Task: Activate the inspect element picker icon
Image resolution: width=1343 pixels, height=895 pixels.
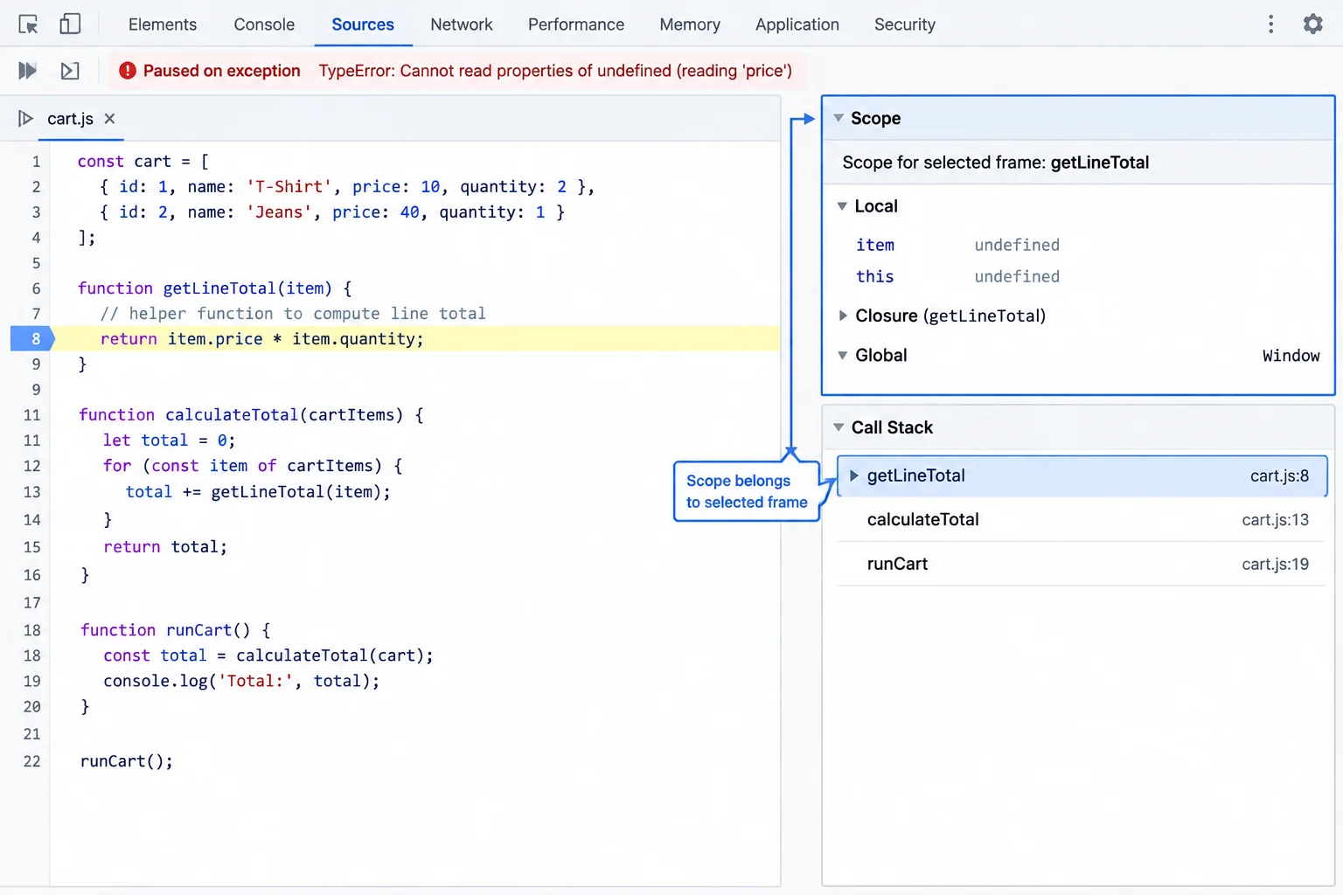Action: click(28, 24)
